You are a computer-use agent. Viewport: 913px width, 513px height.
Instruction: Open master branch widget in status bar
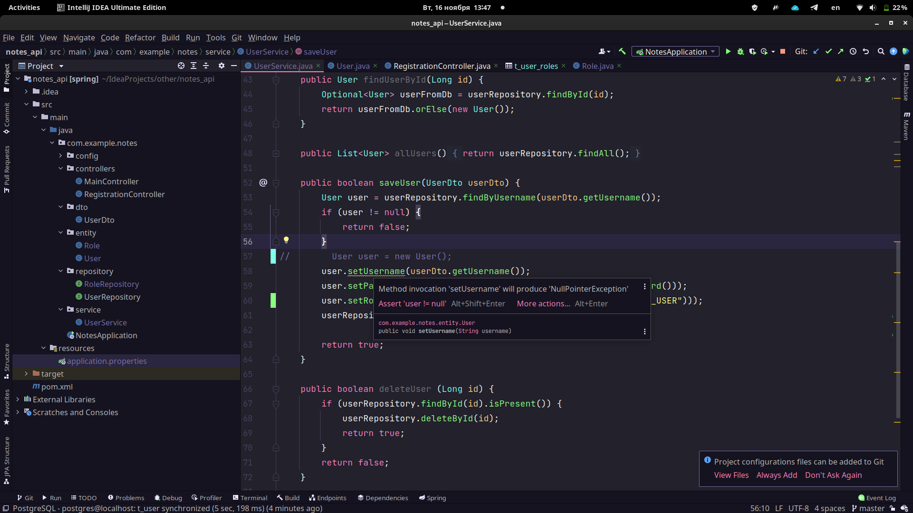(x=868, y=508)
